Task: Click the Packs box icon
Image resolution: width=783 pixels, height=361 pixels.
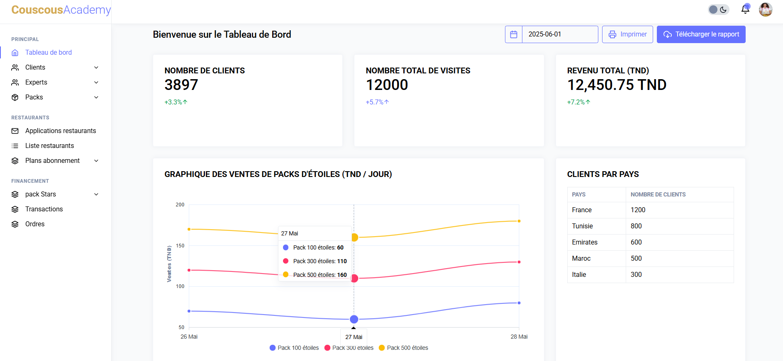Action: coord(15,97)
